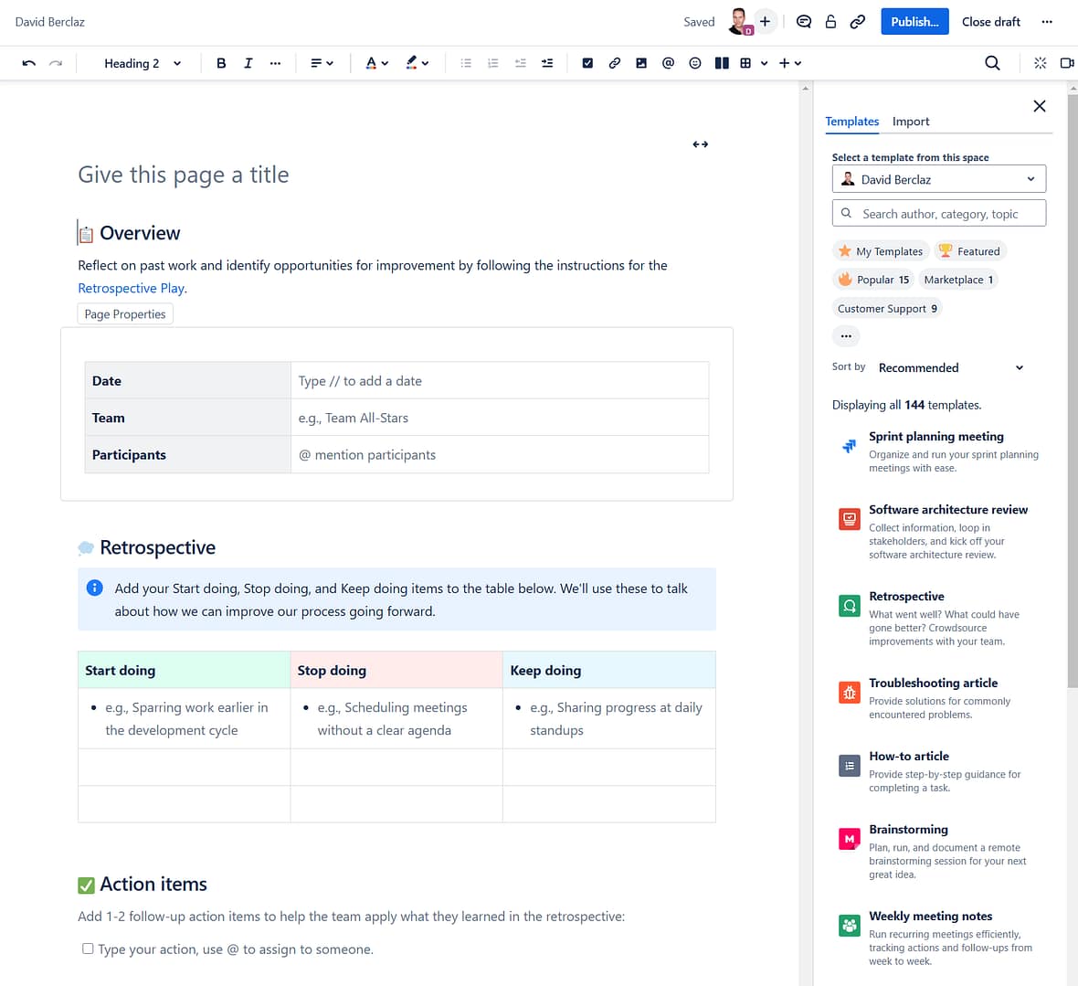Mention someone with the @ icon
This screenshot has height=986, width=1078.
pyautogui.click(x=668, y=63)
